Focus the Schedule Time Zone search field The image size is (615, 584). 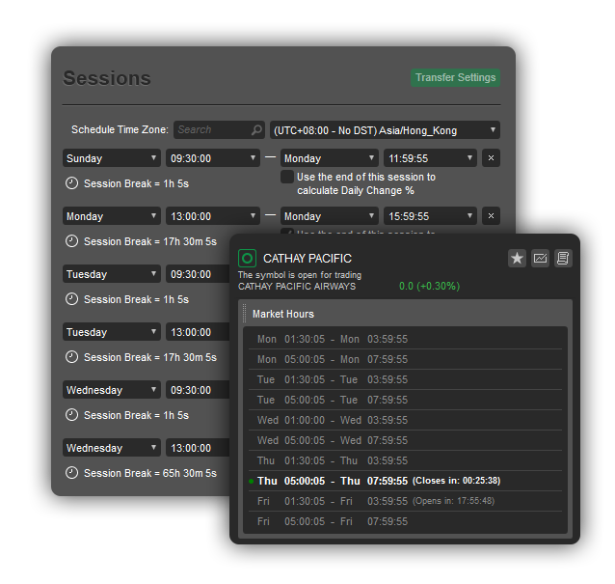coord(219,129)
